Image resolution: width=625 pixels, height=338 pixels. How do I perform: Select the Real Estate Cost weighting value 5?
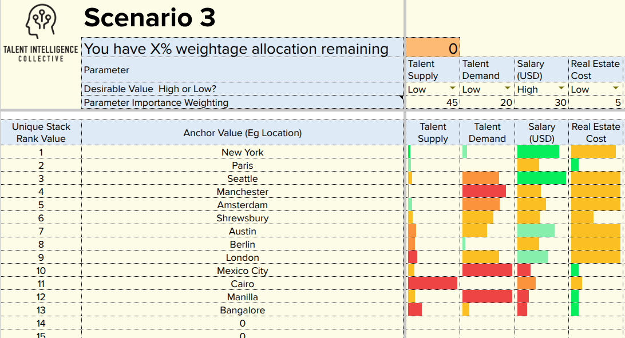point(594,102)
